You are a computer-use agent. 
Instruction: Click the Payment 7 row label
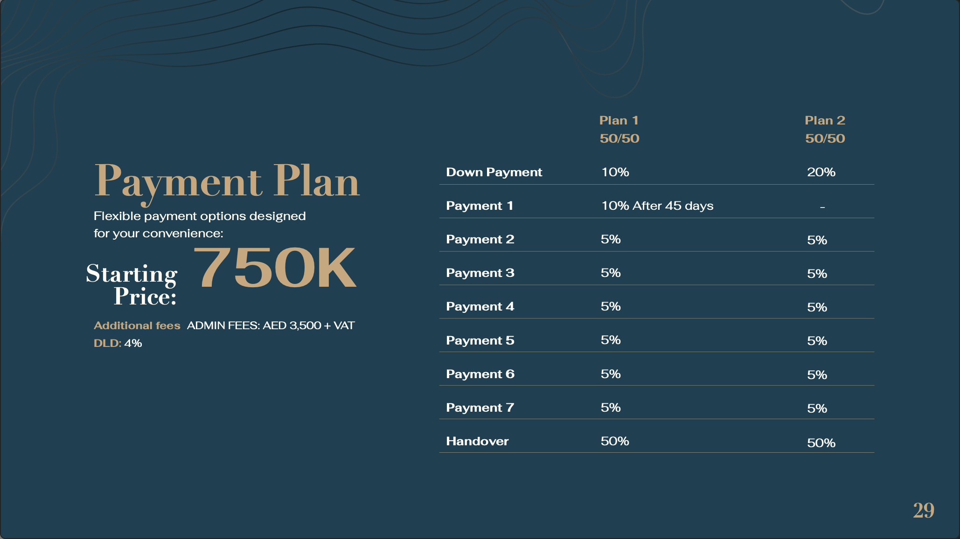(x=480, y=408)
